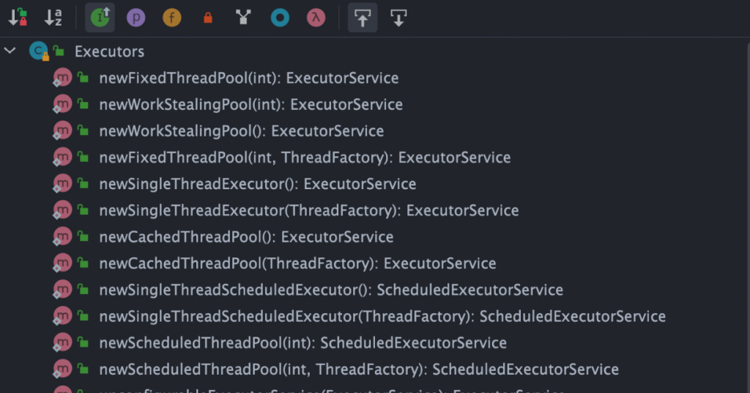Viewport: 750px width, 393px height.
Task: Toggle the orange Fields filter
Action: click(171, 18)
